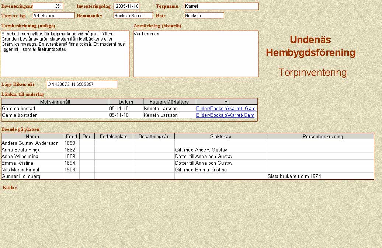Select the Inventeringsdag date field

(x=126, y=6)
